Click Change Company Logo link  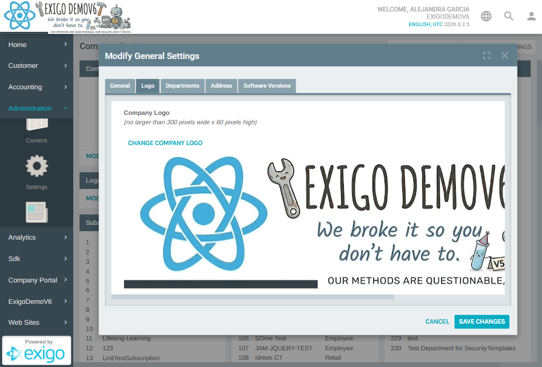coord(165,143)
